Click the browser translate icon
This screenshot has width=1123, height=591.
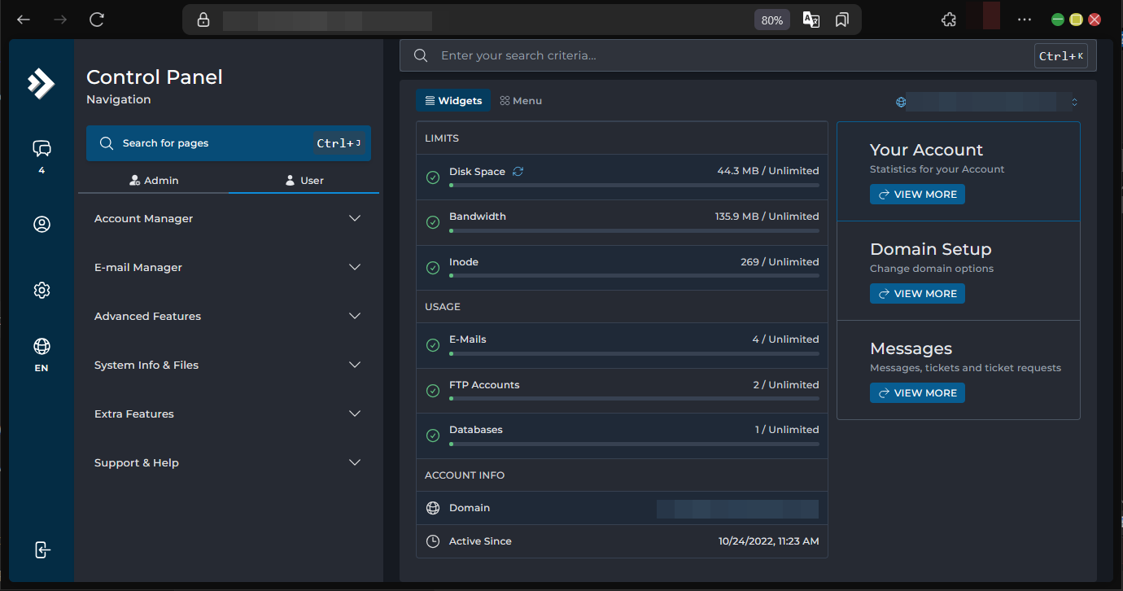pyautogui.click(x=811, y=20)
